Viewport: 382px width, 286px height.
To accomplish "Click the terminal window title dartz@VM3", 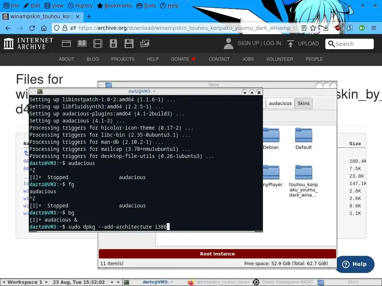I will pyautogui.click(x=142, y=92).
